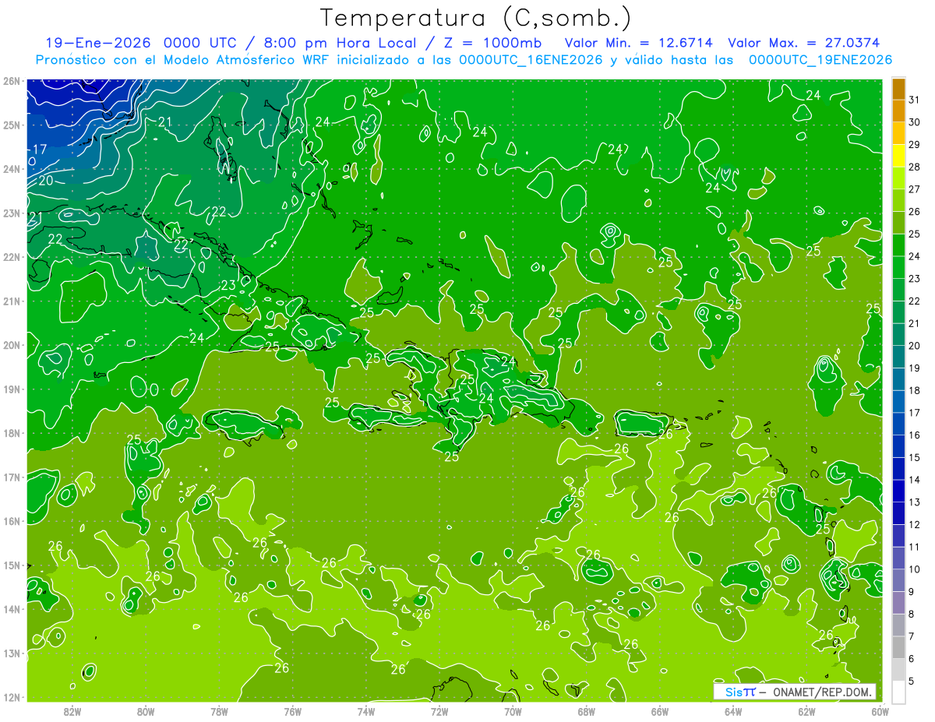Click the color bar label '5'

pos(912,681)
